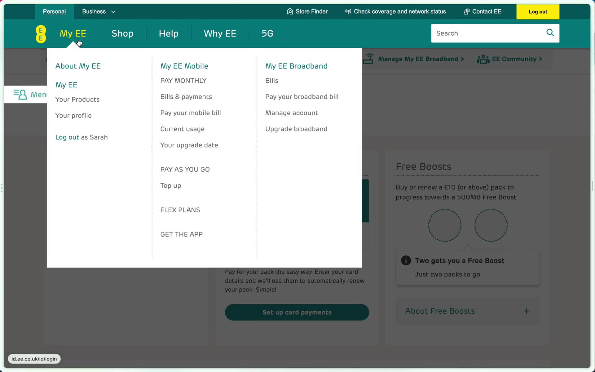Click My EE Mobile heading
This screenshot has height=372, width=595.
[x=184, y=66]
